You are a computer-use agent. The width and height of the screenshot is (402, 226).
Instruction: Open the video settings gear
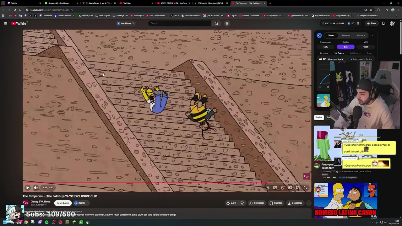[283, 188]
